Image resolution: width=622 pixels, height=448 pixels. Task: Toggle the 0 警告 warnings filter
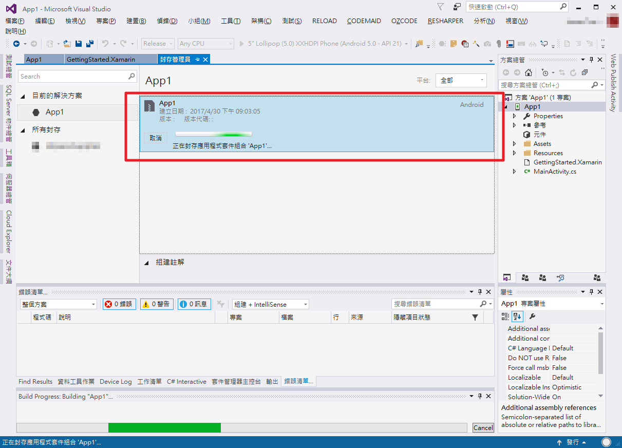[x=157, y=304]
